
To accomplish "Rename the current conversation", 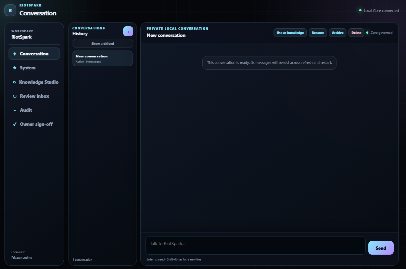I will click(318, 32).
